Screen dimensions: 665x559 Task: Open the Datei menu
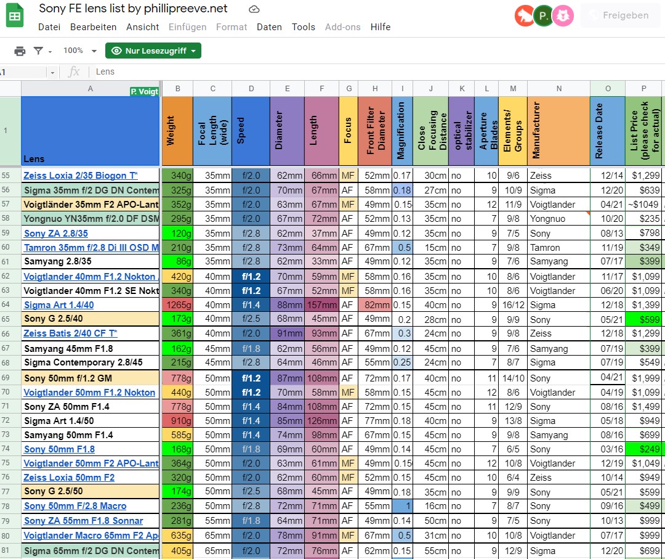pos(49,27)
